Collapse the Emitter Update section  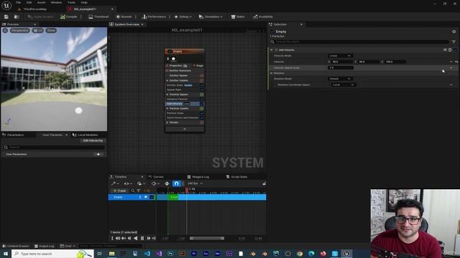click(167, 80)
